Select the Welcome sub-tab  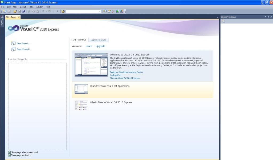tap(77, 46)
